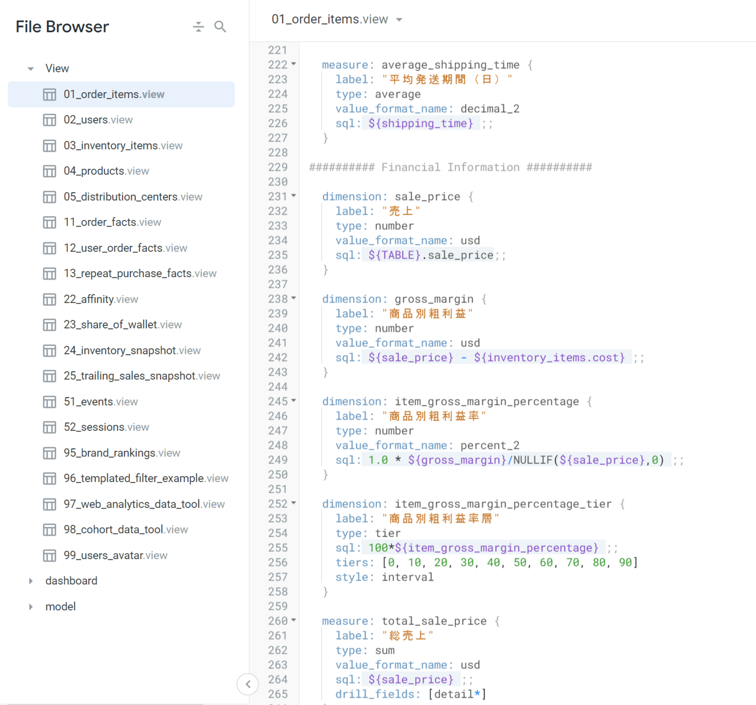Screen dimensions: 756x705
Task: Open 95_brand_rankings.view file
Action: pyautogui.click(x=121, y=453)
